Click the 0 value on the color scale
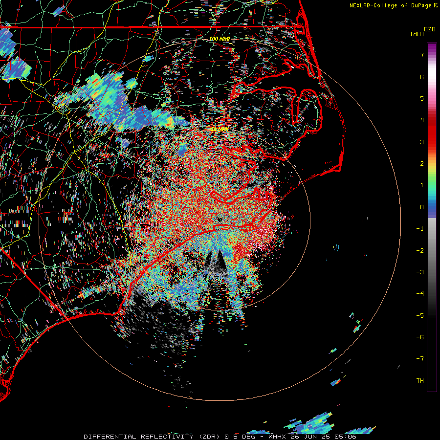The height and width of the screenshot is (440, 440). pos(422,207)
